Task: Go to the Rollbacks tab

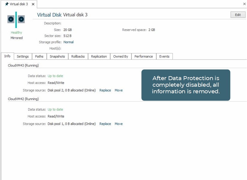Action: pyautogui.click(x=78, y=56)
